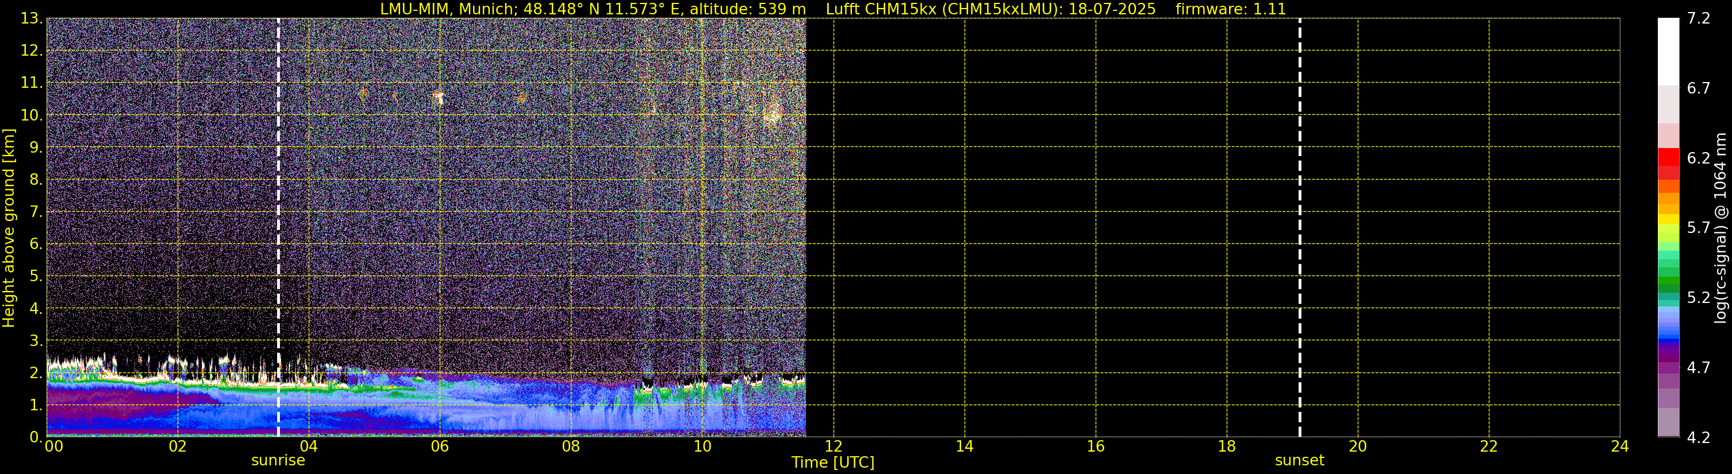The width and height of the screenshot is (1732, 474).
Task: Click the 'sunset' label below the axis
Action: pos(1299,461)
